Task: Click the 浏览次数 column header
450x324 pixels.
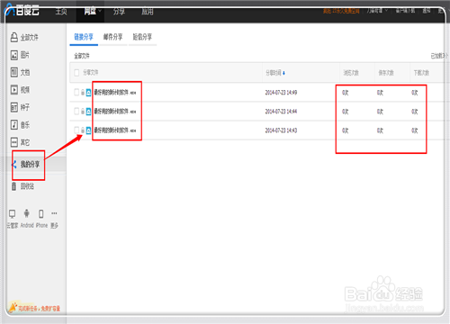Action: [351, 73]
